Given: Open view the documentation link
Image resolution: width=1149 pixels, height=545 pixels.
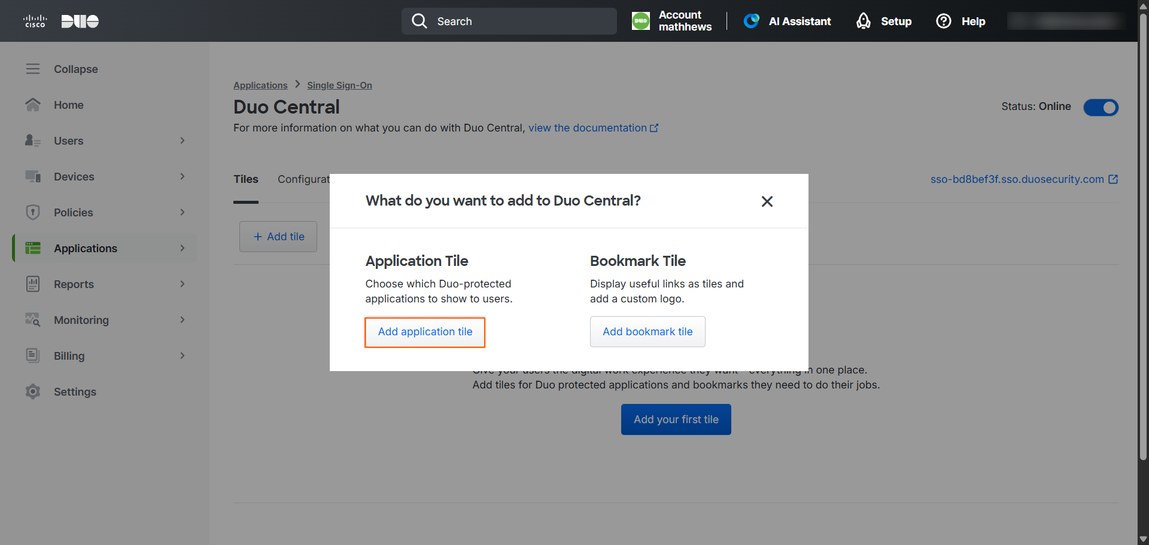Looking at the screenshot, I should coord(593,128).
